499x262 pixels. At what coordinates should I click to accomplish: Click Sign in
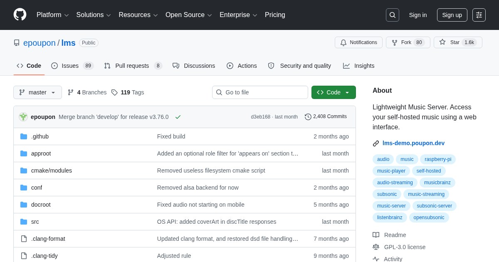pyautogui.click(x=418, y=15)
